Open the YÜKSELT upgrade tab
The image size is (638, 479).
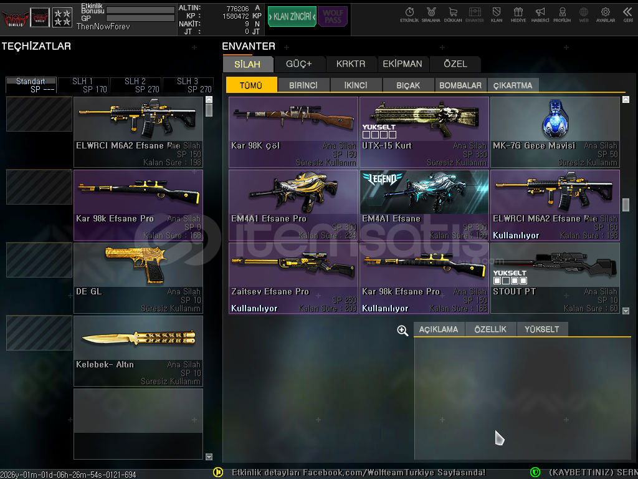[542, 329]
